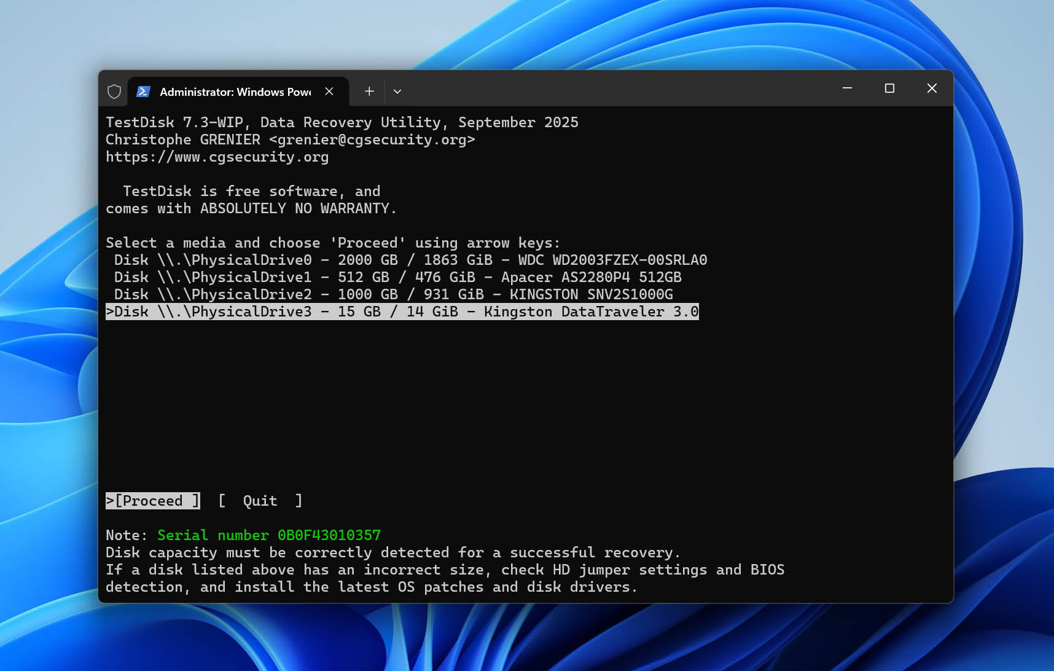Choose the Proceed option

pos(153,501)
